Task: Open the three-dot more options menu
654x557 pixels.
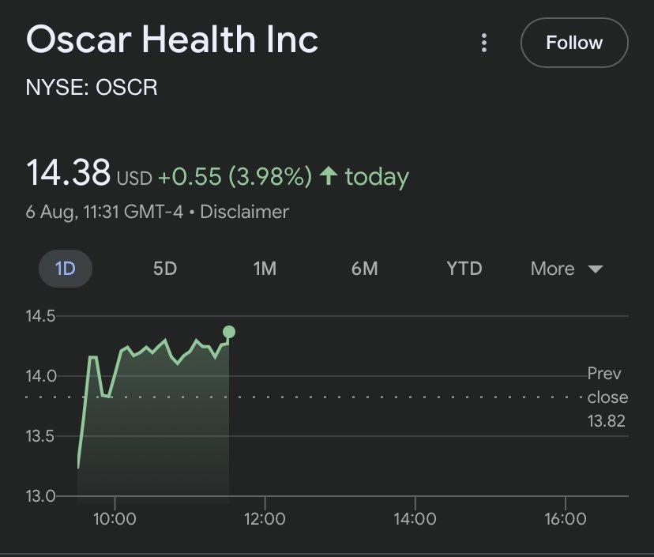Action: coord(484,43)
